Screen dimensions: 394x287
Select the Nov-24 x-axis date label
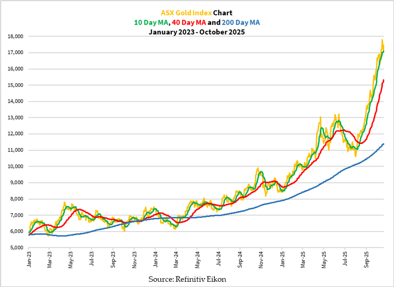[x=261, y=260]
